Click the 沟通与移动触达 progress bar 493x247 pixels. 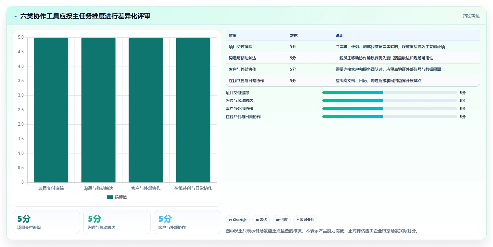click(389, 101)
